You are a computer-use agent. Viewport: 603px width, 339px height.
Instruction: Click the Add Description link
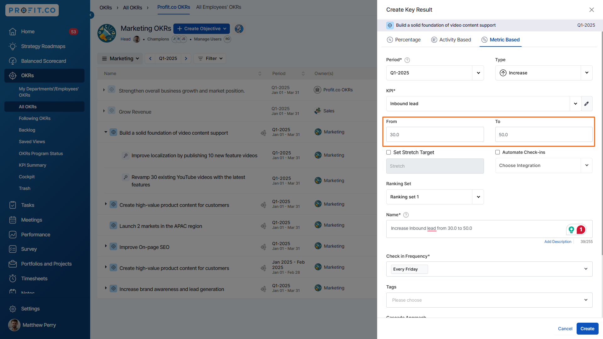[557, 242]
